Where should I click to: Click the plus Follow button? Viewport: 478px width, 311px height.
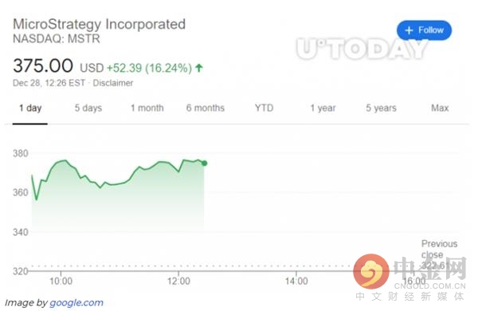click(x=424, y=30)
